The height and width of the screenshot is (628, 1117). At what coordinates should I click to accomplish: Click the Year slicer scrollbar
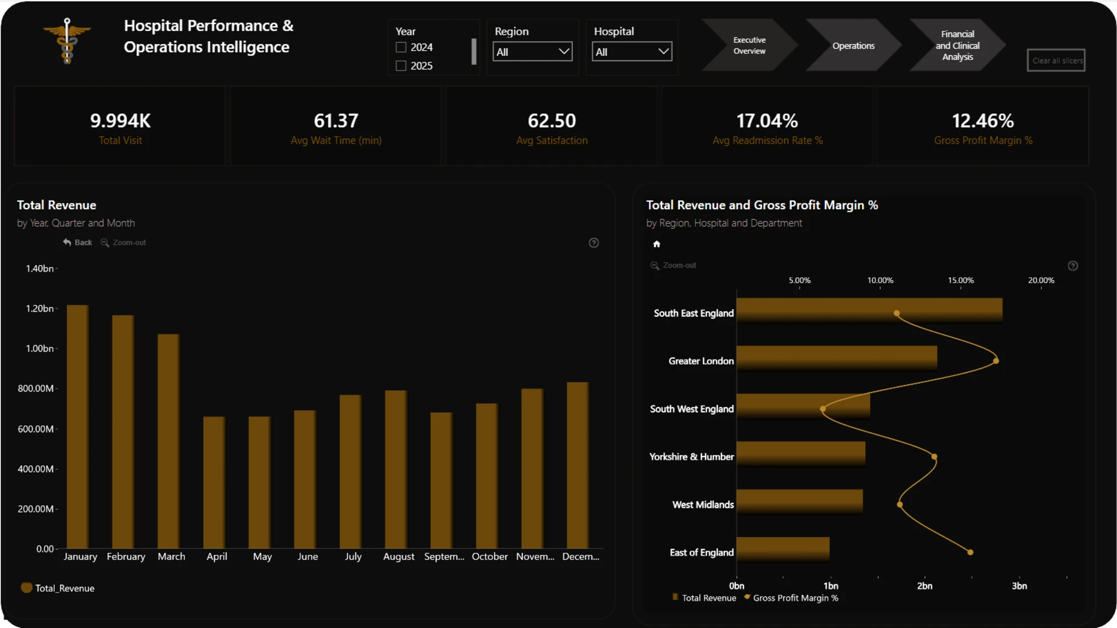point(474,51)
